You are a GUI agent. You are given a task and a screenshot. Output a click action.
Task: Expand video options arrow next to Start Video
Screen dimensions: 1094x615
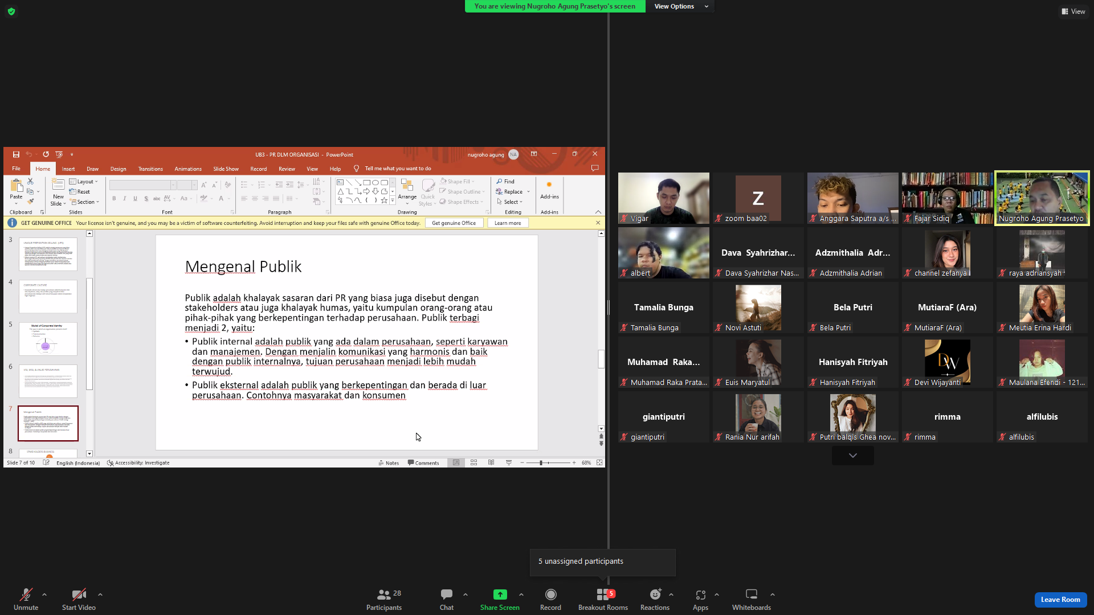[x=100, y=594]
